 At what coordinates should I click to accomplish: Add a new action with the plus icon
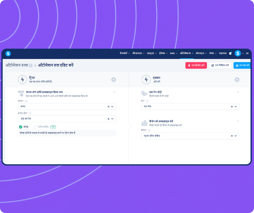(237, 79)
